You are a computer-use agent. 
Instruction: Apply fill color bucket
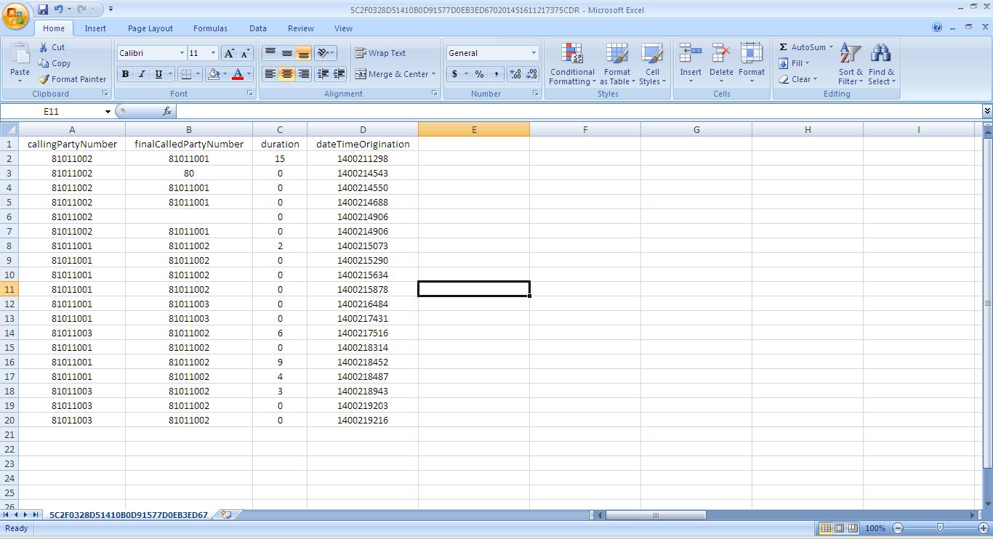pos(214,74)
